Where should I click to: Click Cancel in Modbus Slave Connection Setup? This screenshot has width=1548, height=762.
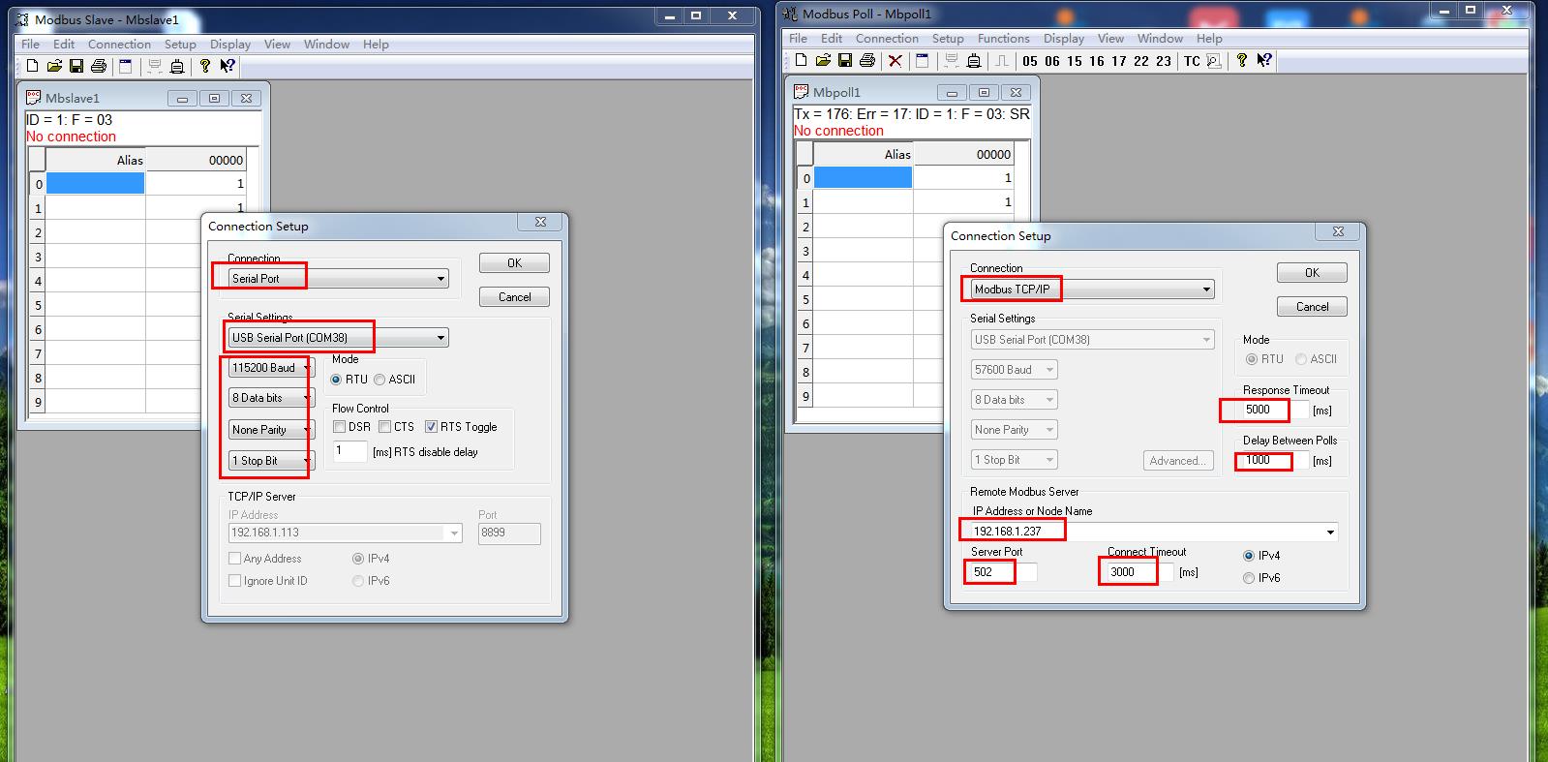click(514, 297)
